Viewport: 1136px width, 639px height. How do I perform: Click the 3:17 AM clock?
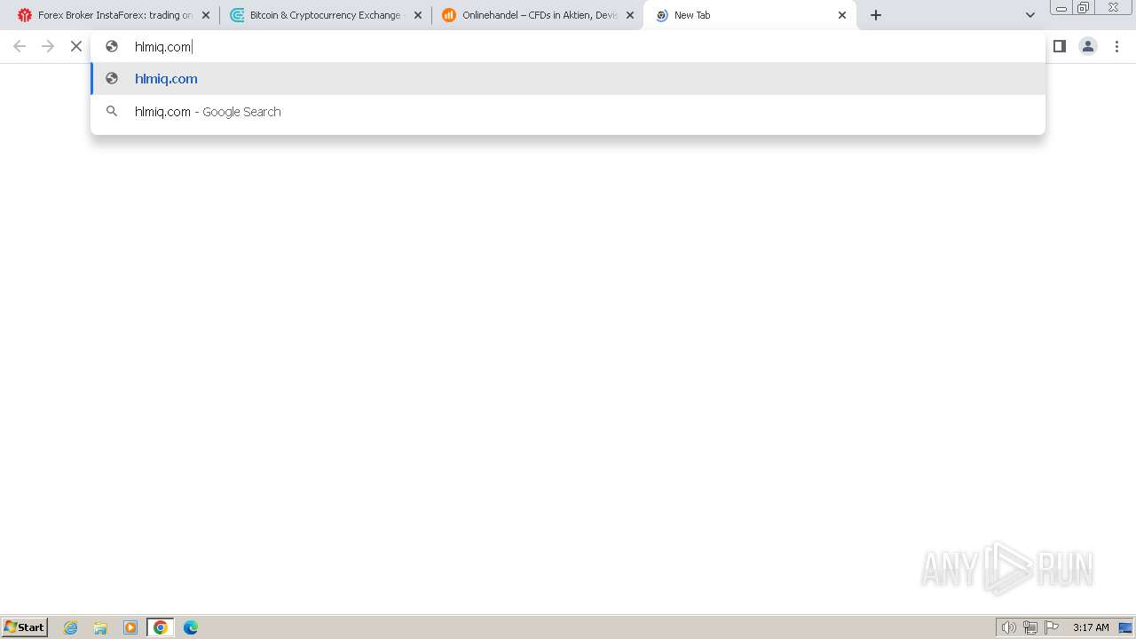pyautogui.click(x=1091, y=627)
